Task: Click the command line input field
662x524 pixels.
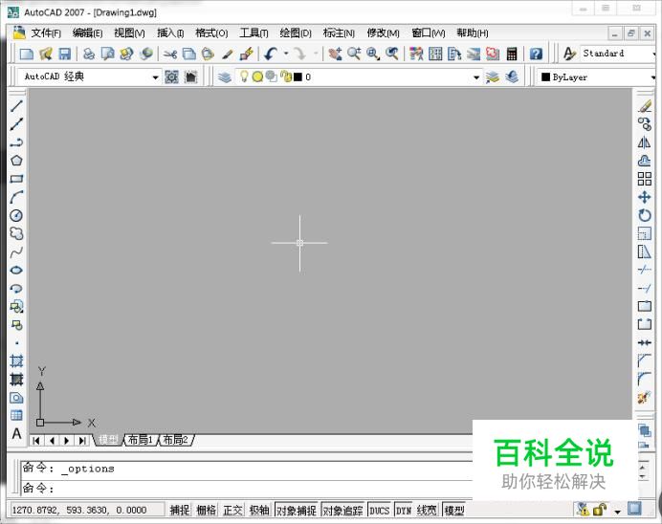Action: (x=247, y=488)
